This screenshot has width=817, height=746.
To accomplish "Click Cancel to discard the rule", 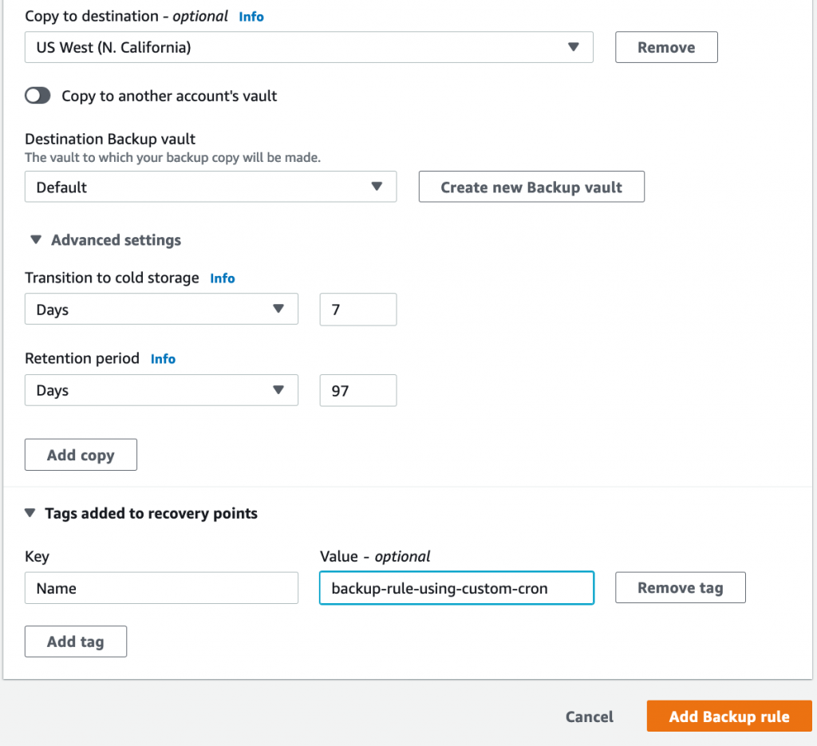I will pyautogui.click(x=589, y=716).
